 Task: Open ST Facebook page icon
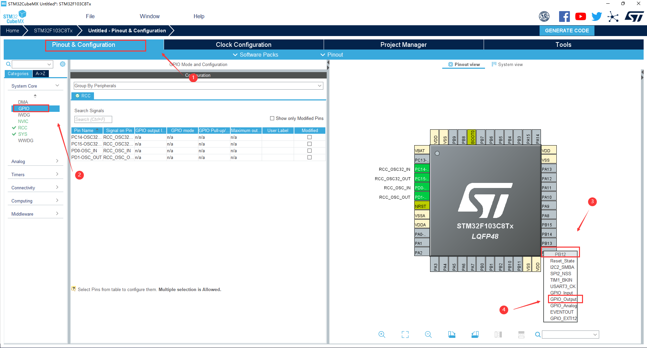pyautogui.click(x=564, y=17)
